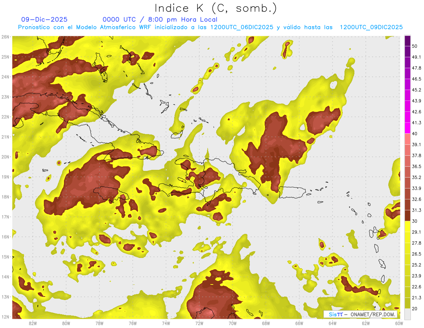The height and width of the screenshot is (328, 424).
Task: Click the '47.8' color bar label
Action: pyautogui.click(x=417, y=68)
